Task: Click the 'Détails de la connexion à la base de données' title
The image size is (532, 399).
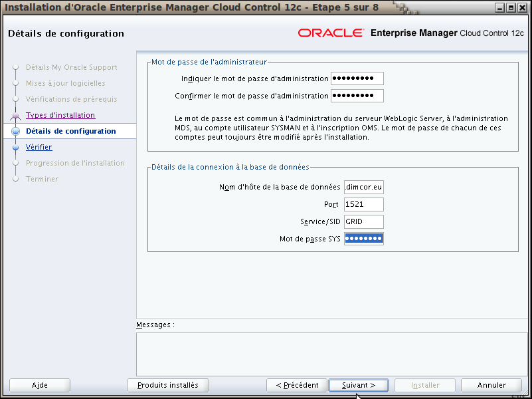Action: tap(230, 167)
